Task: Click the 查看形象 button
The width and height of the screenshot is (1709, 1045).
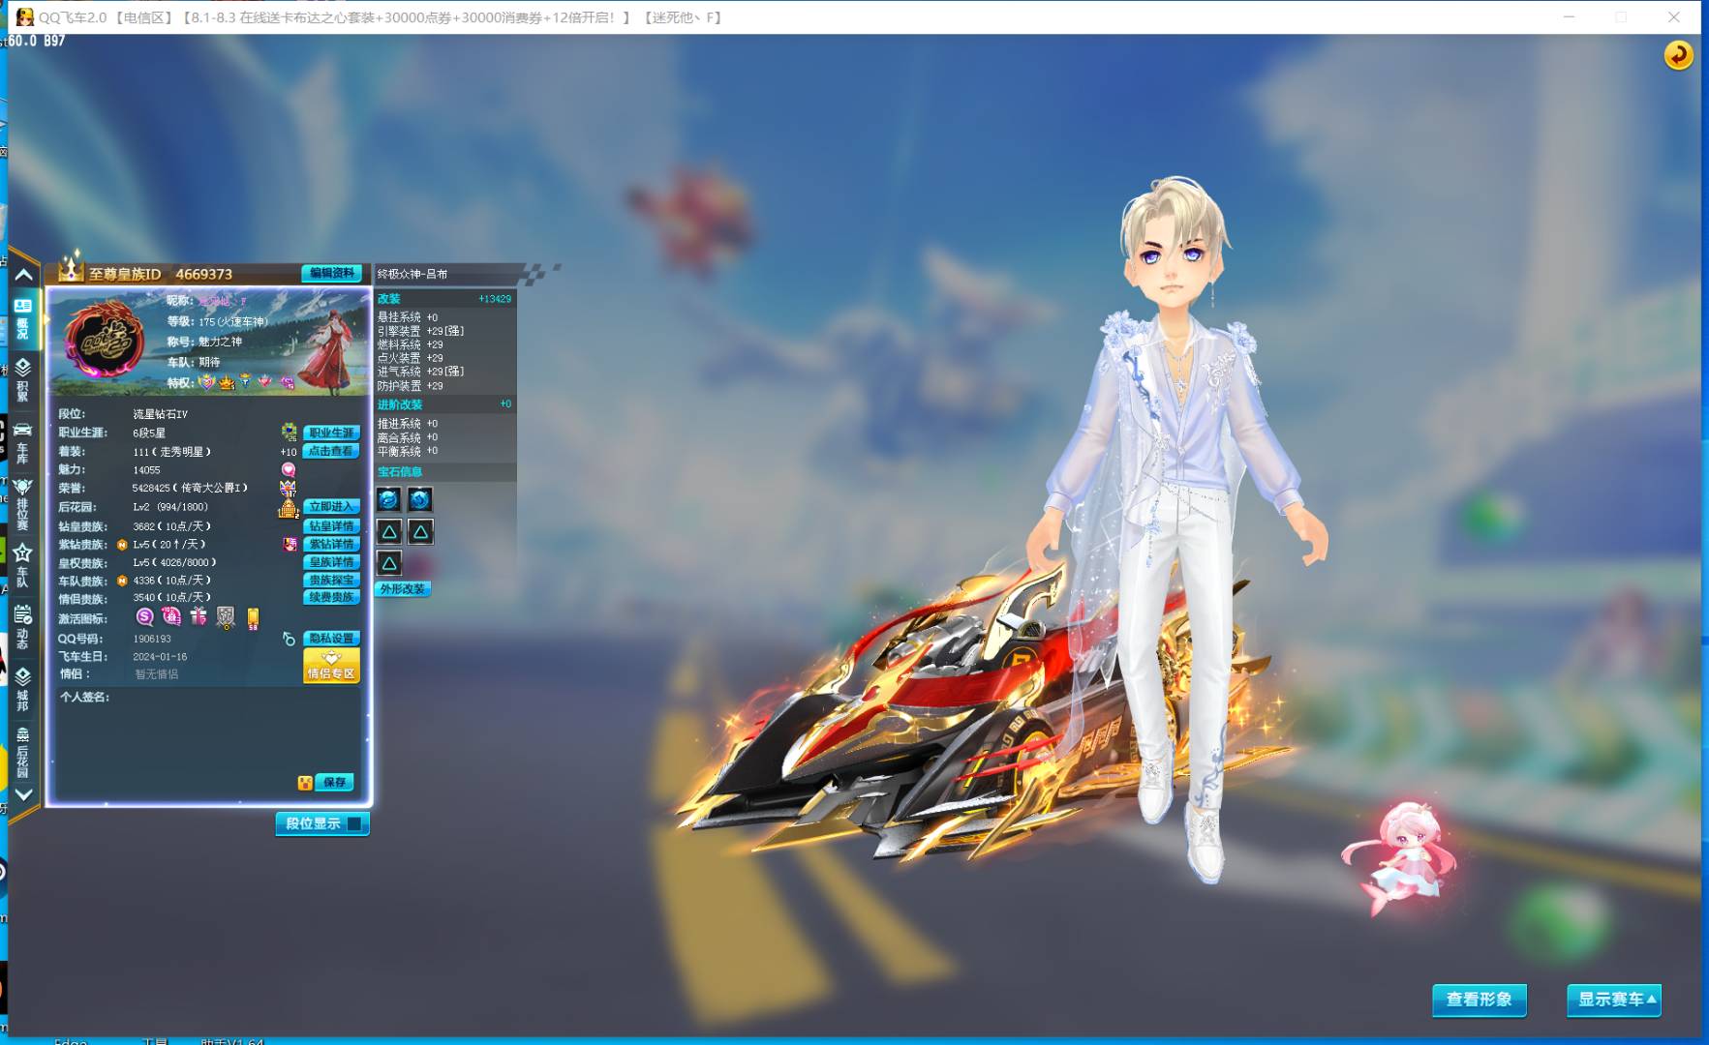Action: click(1479, 1000)
